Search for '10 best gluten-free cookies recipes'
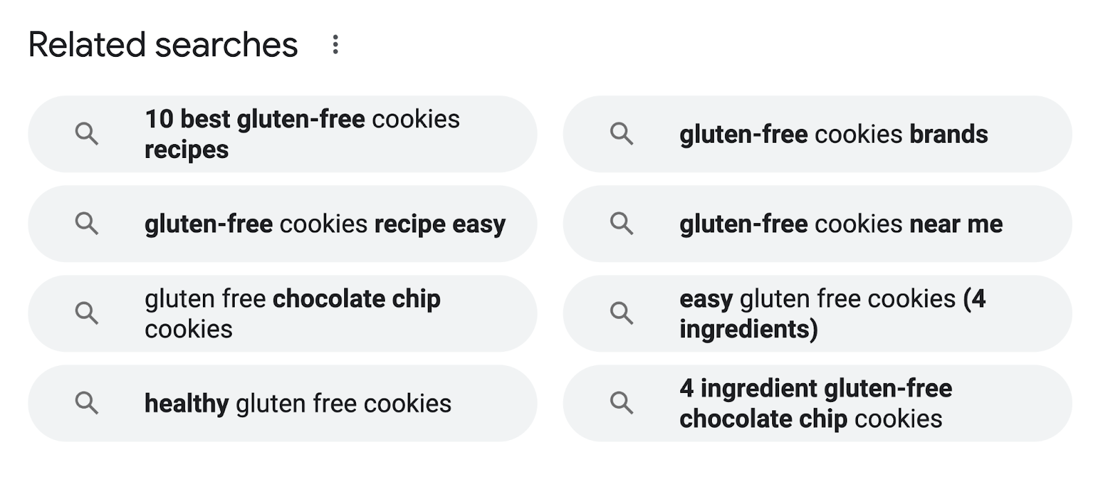Image resolution: width=1108 pixels, height=492 pixels. point(301,134)
